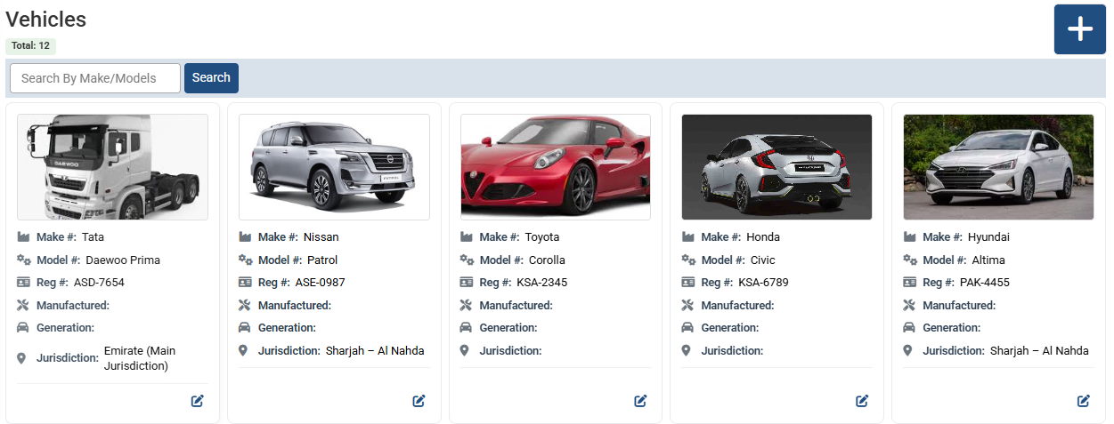
Task: Select registration number KSA-2345
Action: [x=542, y=283]
